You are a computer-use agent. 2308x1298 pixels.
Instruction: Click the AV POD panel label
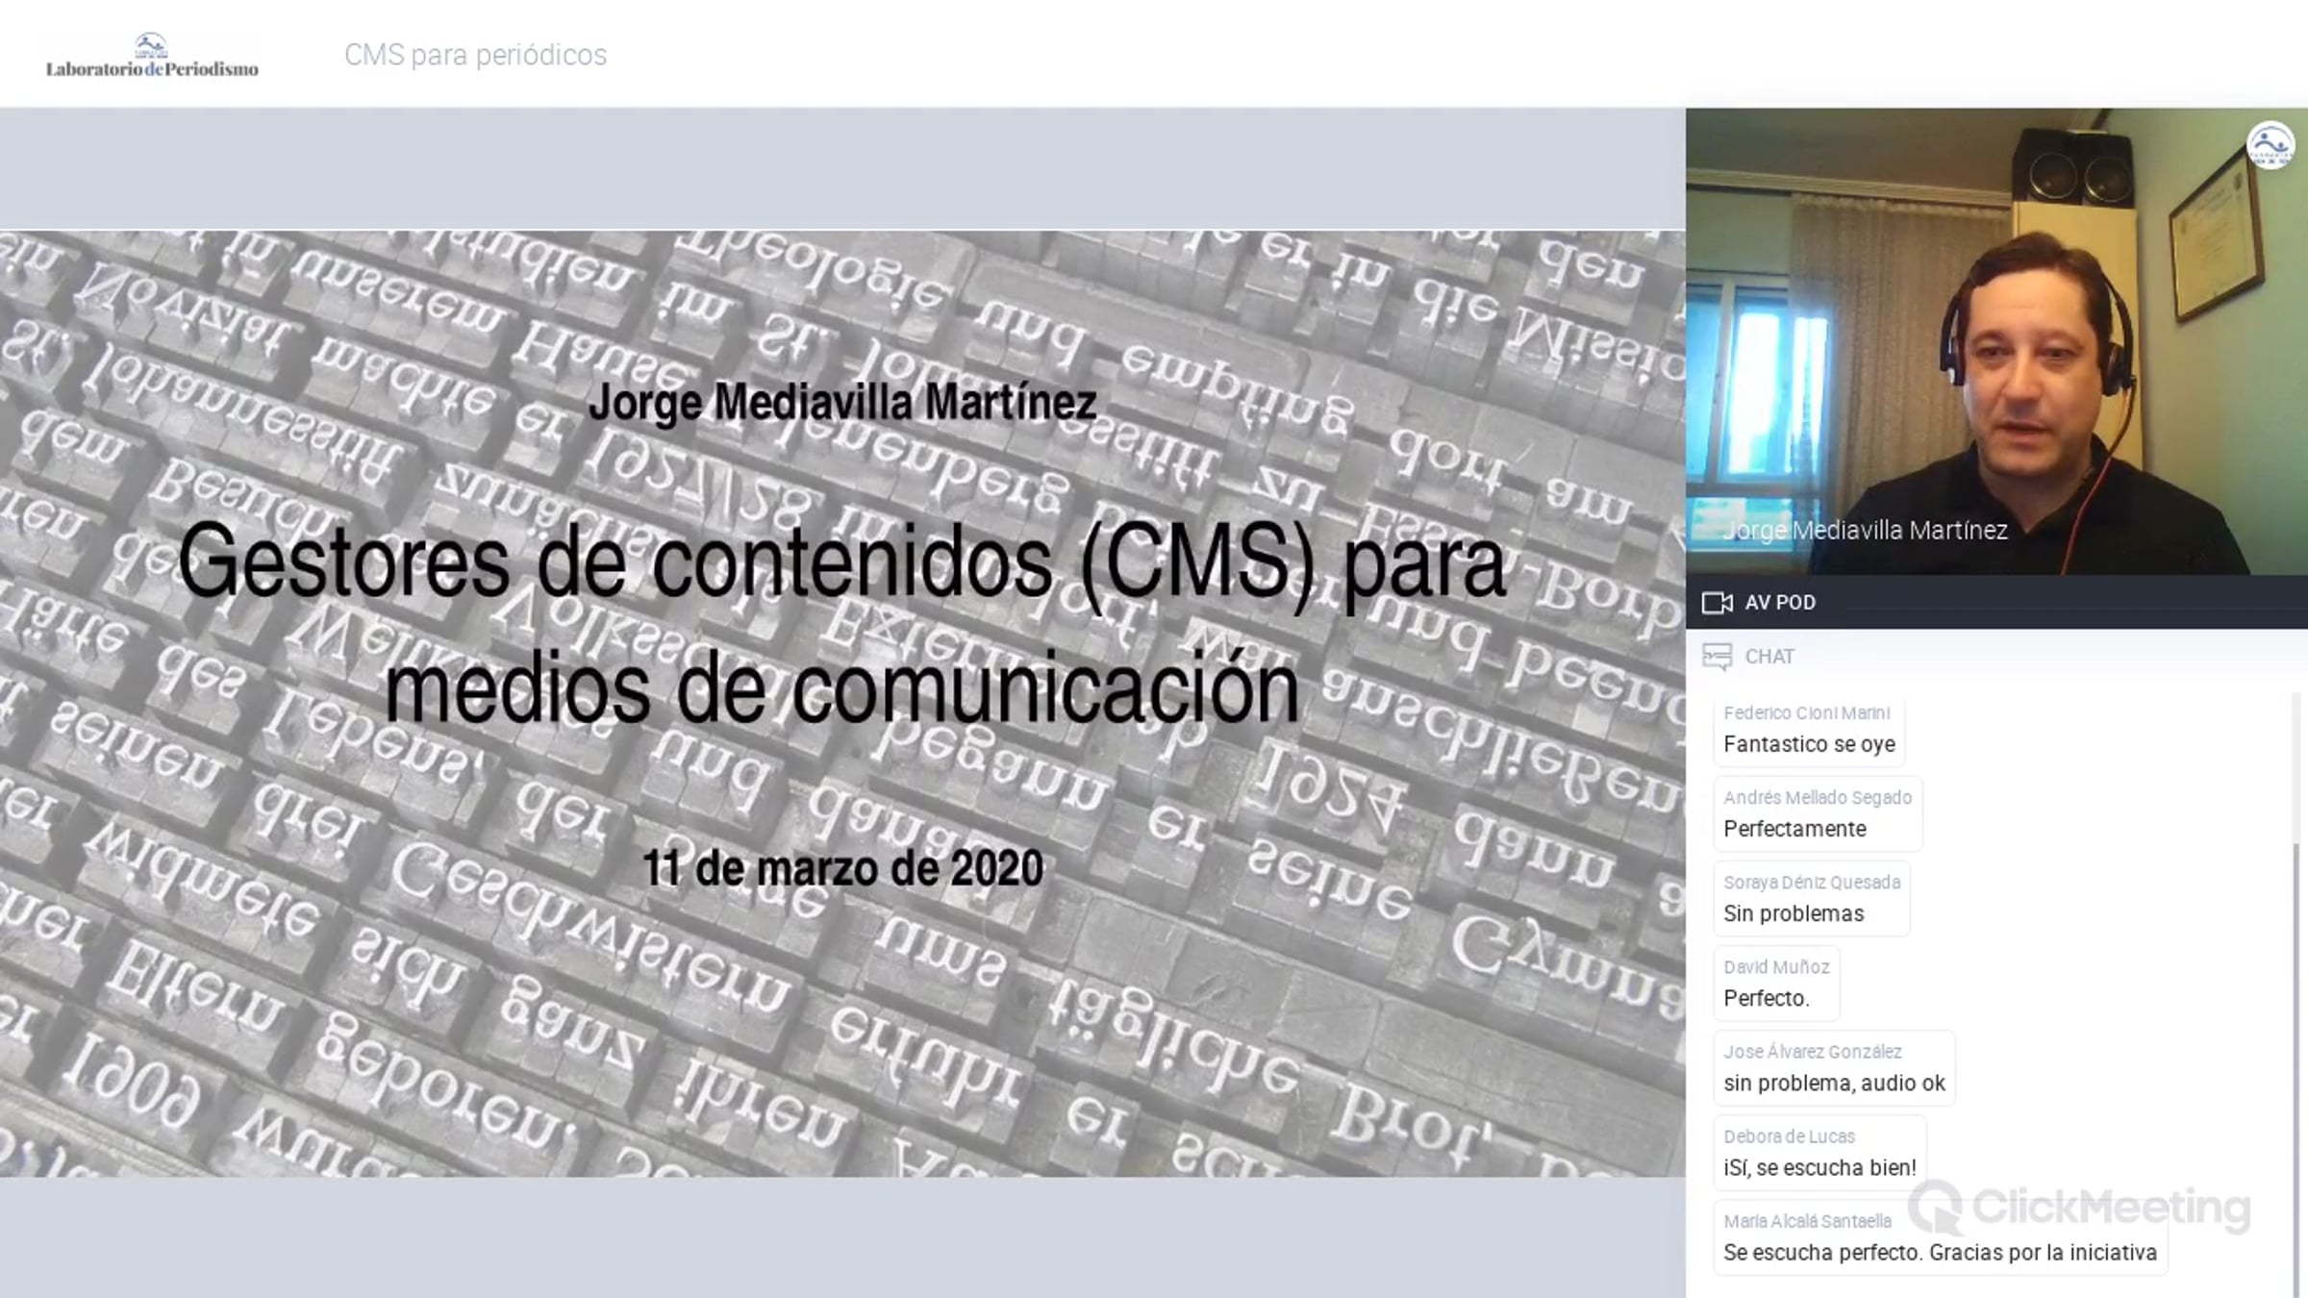tap(1780, 603)
